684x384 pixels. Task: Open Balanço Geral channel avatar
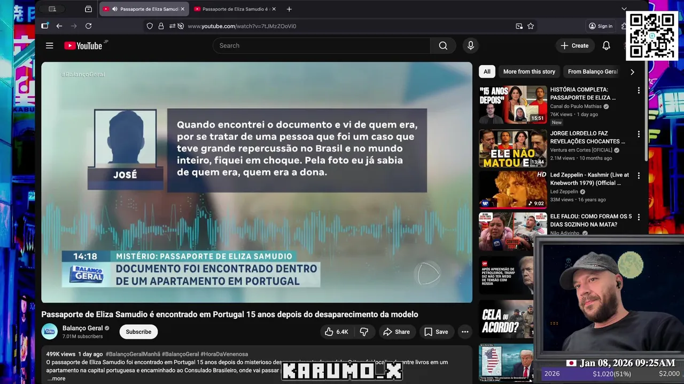click(50, 332)
